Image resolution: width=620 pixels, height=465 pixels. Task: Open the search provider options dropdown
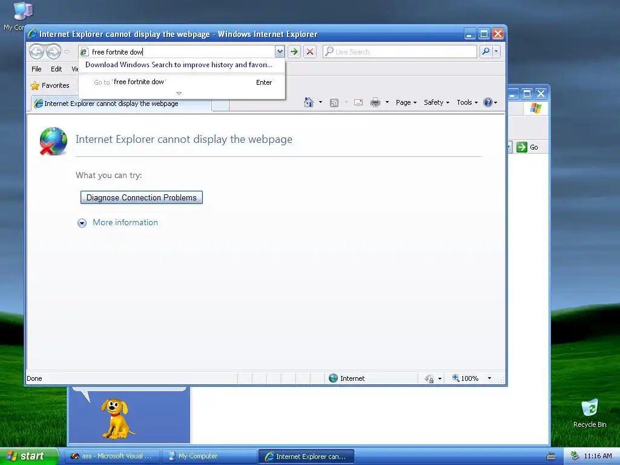(x=496, y=51)
